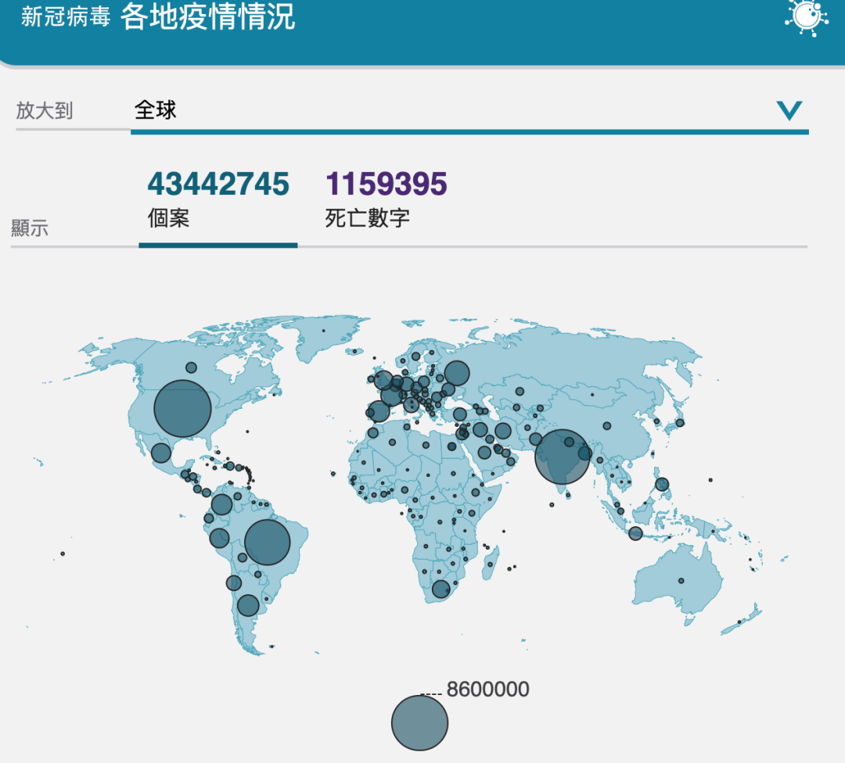Click the large bubble over Brazil
Screen dimensions: 845x763
pos(268,542)
